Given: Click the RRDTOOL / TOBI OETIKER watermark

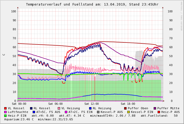Looking at the screenshot, I should [181, 16].
